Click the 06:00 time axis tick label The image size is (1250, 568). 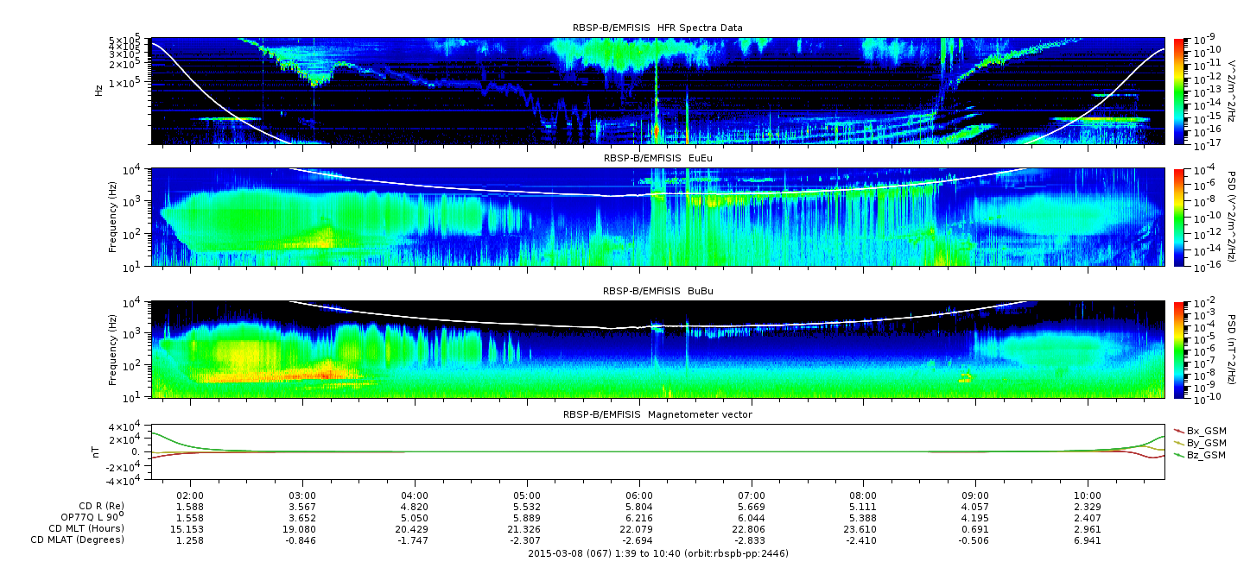pos(638,495)
